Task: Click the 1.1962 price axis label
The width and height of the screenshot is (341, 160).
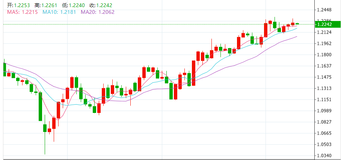Action: tap(324, 43)
